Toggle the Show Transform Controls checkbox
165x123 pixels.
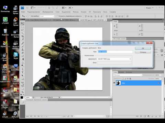[57, 16]
